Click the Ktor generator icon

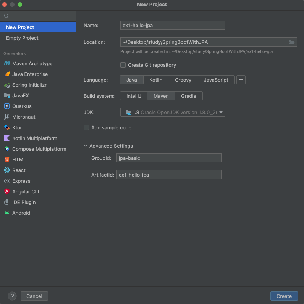[x=7, y=127]
